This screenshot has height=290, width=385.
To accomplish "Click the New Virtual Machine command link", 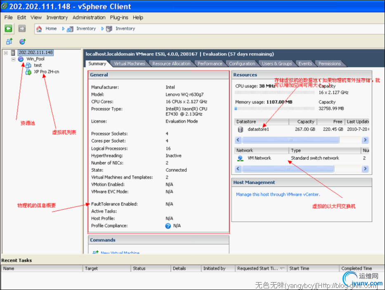I will [120, 253].
